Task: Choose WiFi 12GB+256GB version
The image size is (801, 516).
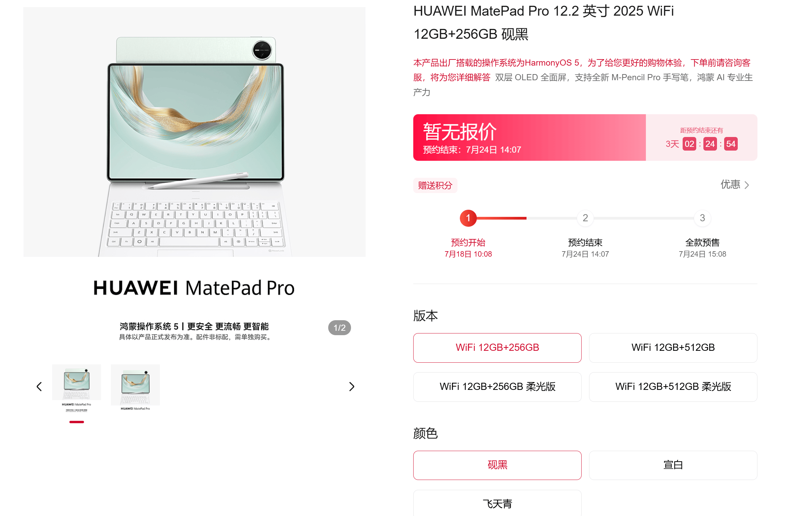Action: coord(497,347)
